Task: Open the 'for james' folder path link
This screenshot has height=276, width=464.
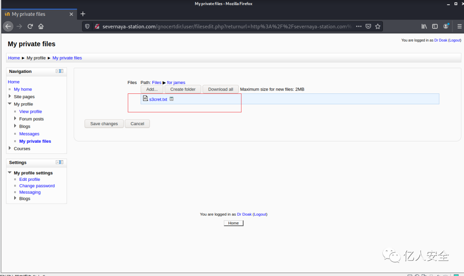Action: coord(176,82)
